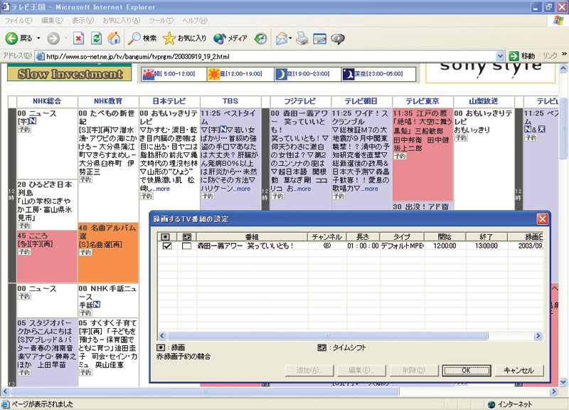
Task: Click the timeshift column header icon
Action: click(x=187, y=237)
